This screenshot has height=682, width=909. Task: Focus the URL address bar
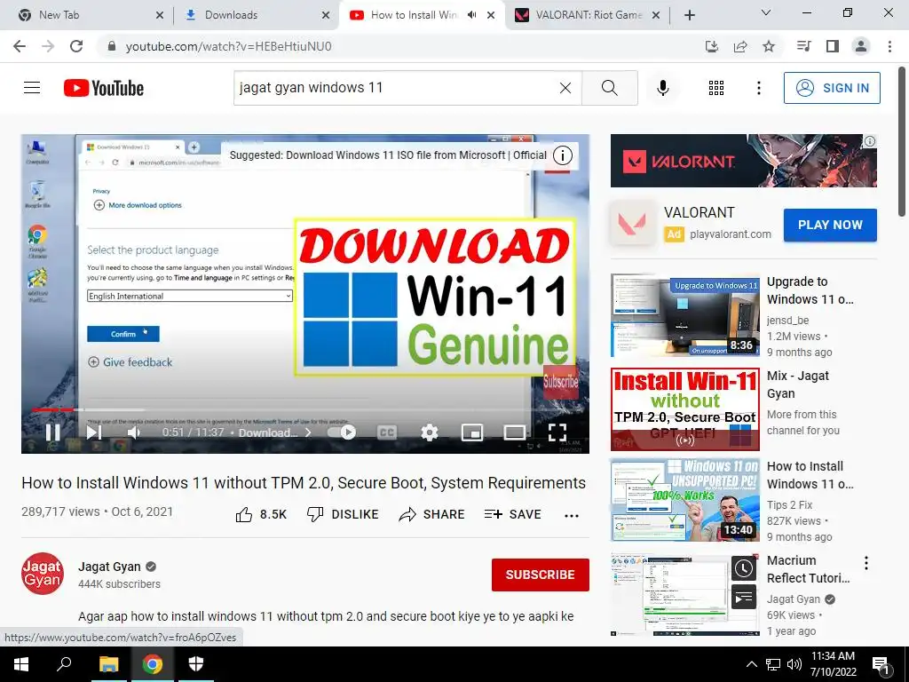pos(400,46)
